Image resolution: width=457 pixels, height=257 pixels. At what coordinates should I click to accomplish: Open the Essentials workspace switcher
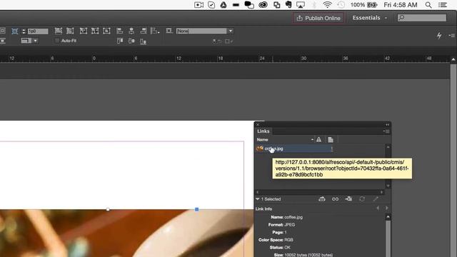[x=370, y=18]
